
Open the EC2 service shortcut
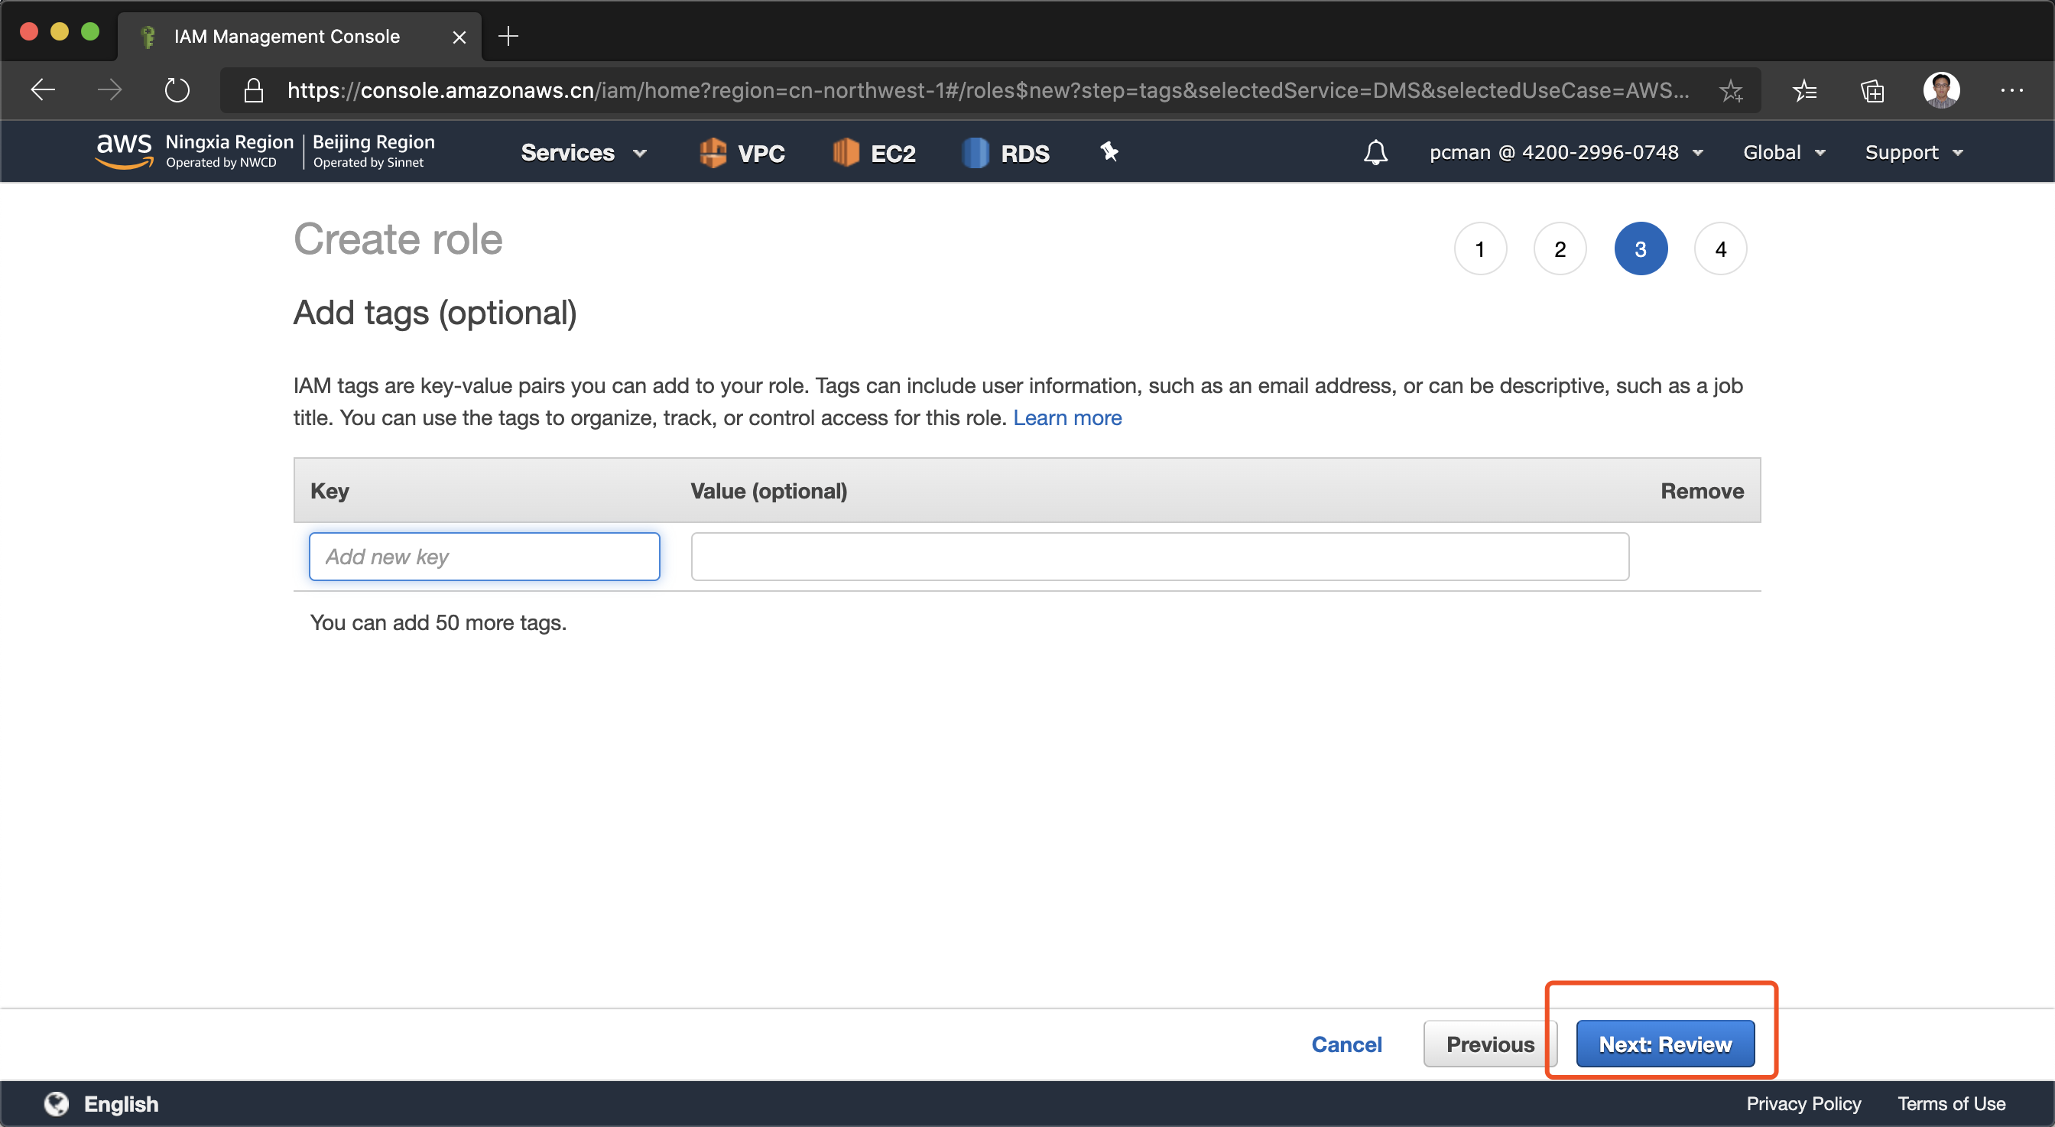pos(875,152)
